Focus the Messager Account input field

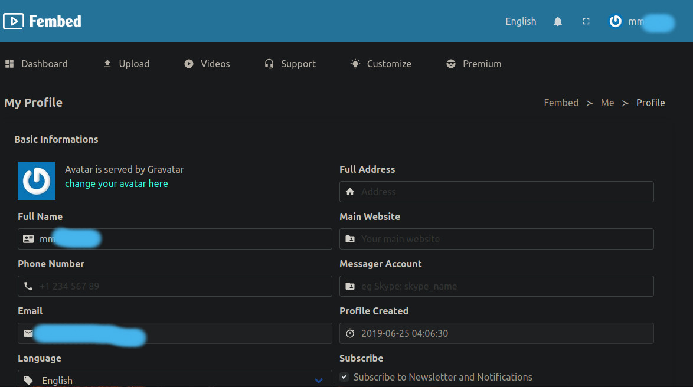pos(496,286)
